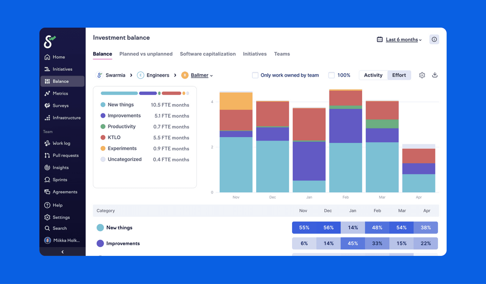Switch to the Software capitalization tab
Viewport: 486px width, 284px height.
[208, 54]
